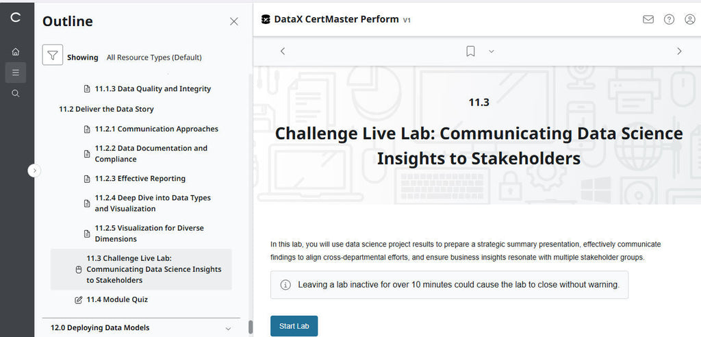
Task: Close the Outline panel
Action: point(234,21)
